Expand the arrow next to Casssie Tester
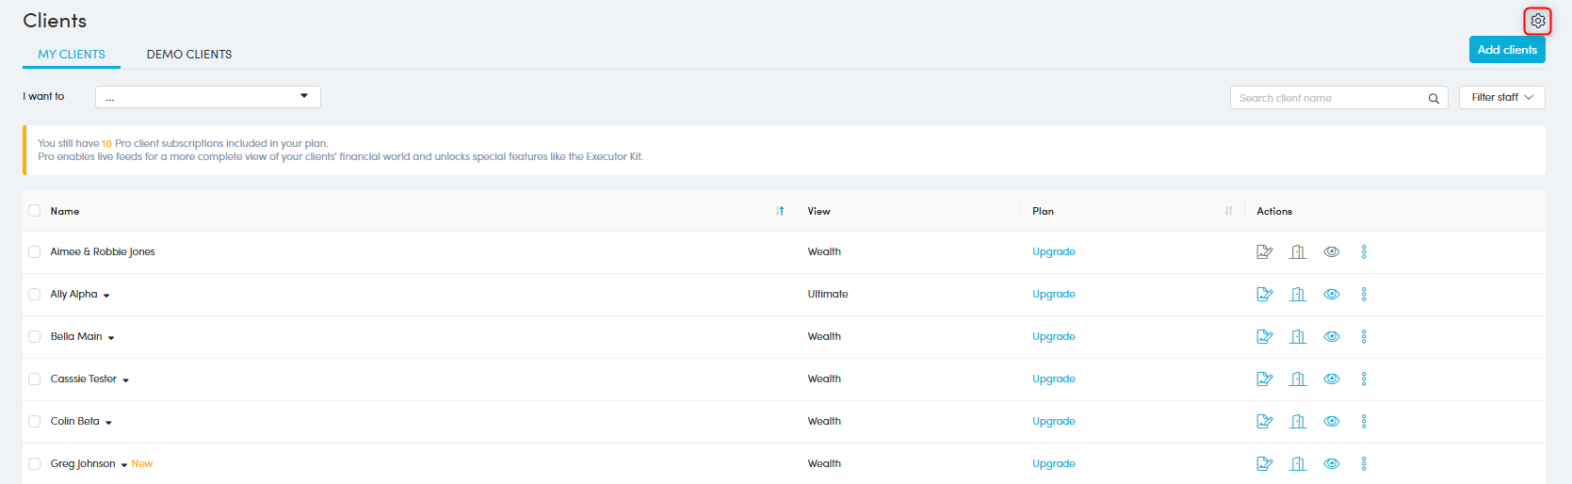This screenshot has height=484, width=1572. pyautogui.click(x=125, y=380)
